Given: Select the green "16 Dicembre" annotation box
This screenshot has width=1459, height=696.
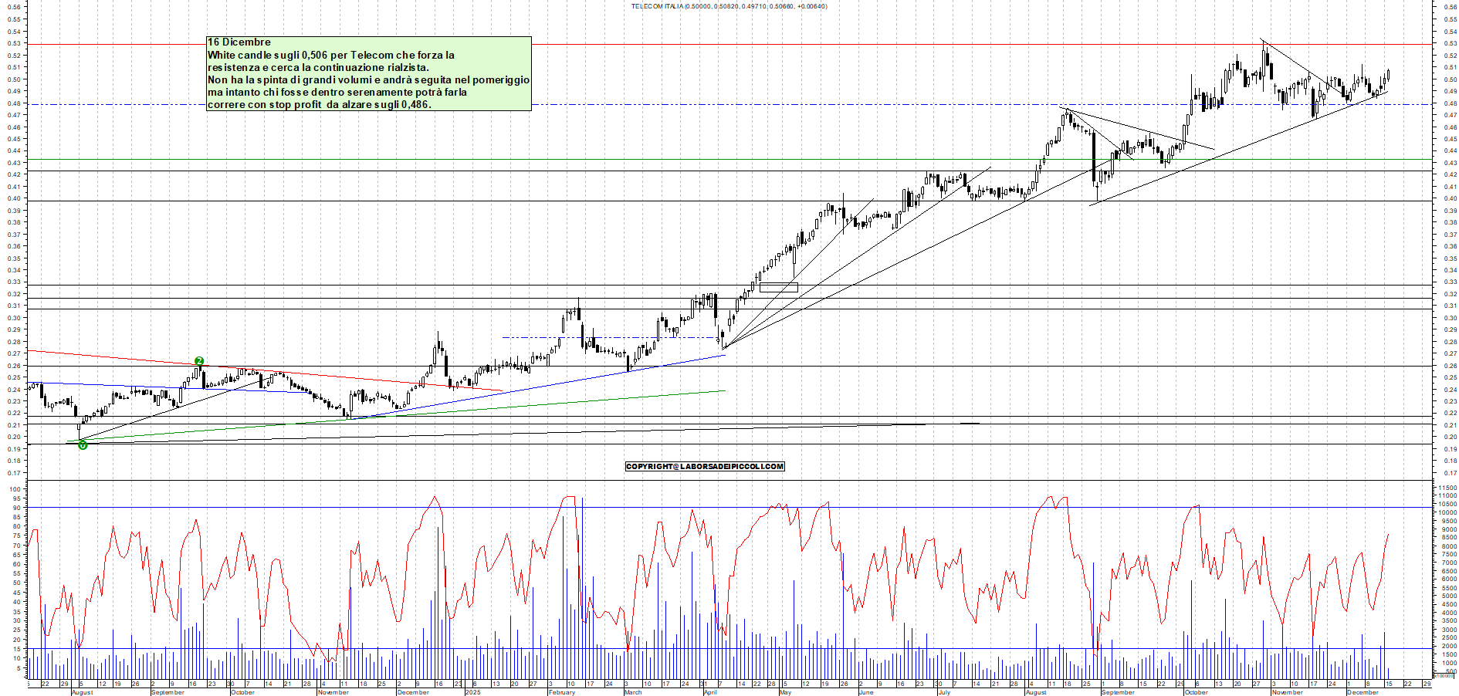Looking at the screenshot, I should [x=368, y=73].
